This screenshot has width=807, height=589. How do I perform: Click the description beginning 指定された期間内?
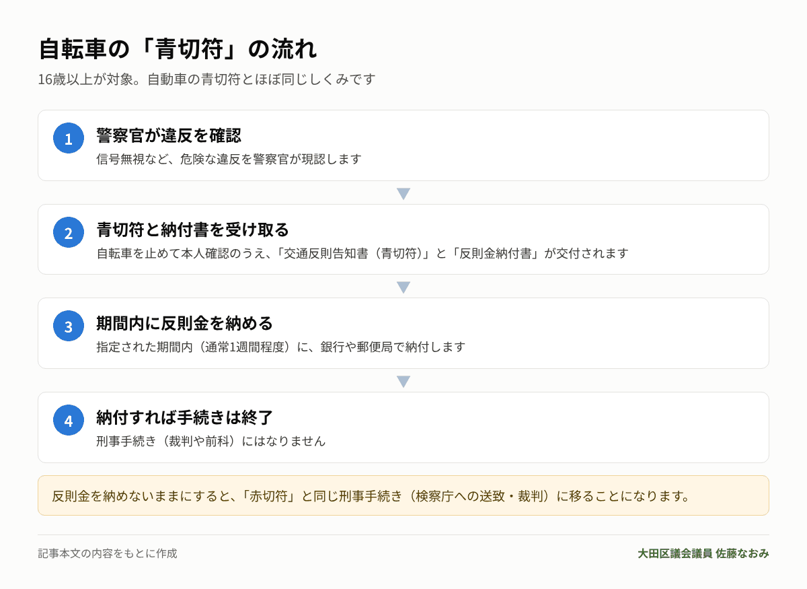point(281,347)
